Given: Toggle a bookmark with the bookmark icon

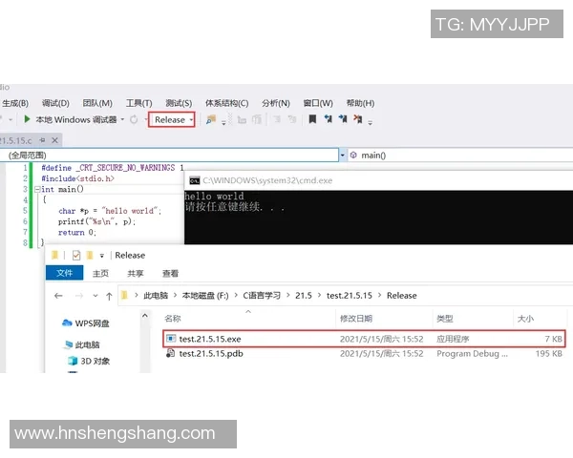Looking at the screenshot, I should coord(312,119).
